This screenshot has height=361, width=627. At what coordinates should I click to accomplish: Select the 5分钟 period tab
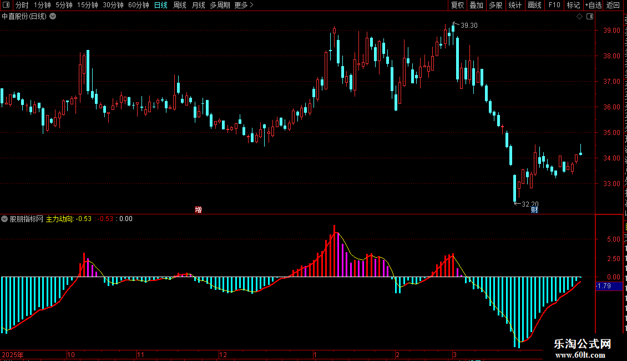(x=64, y=5)
